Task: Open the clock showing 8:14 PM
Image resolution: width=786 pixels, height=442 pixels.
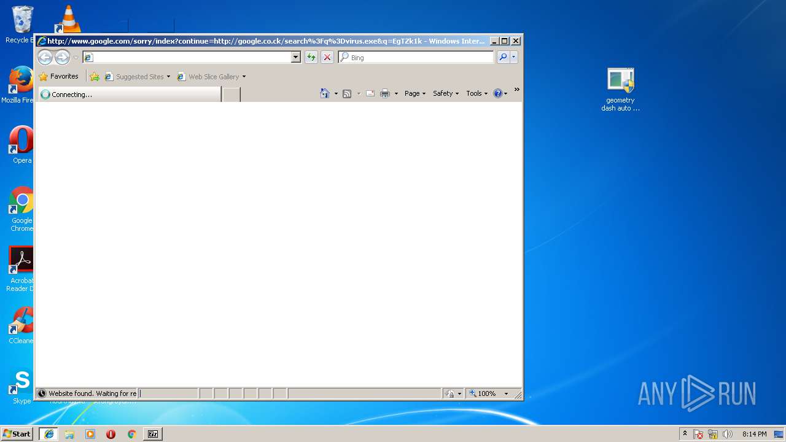Action: click(754, 434)
